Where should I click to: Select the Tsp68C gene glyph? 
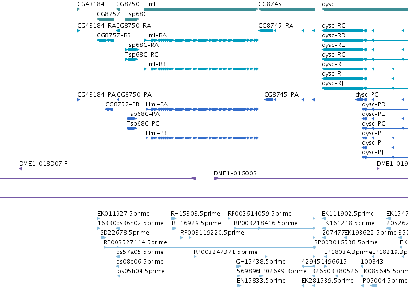(x=132, y=19)
